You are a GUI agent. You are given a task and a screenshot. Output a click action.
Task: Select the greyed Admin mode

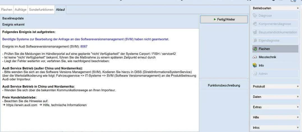pyautogui.click(x=275, y=74)
